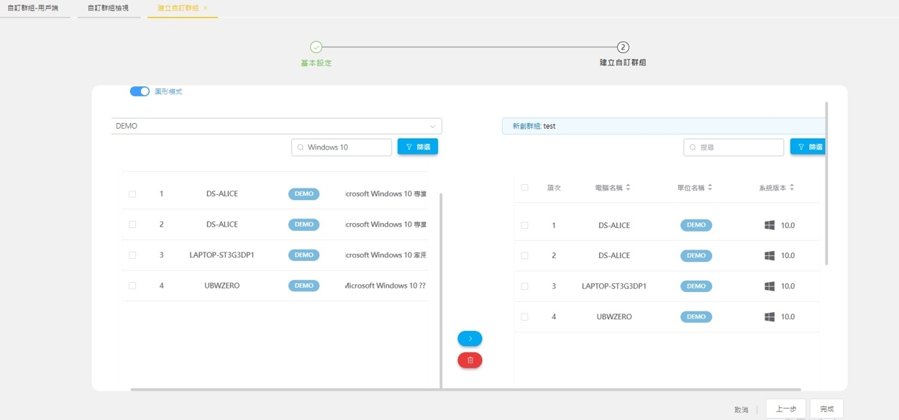This screenshot has height=420, width=899.
Task: Sort by 單位名稱 column arrows
Action: coord(710,188)
